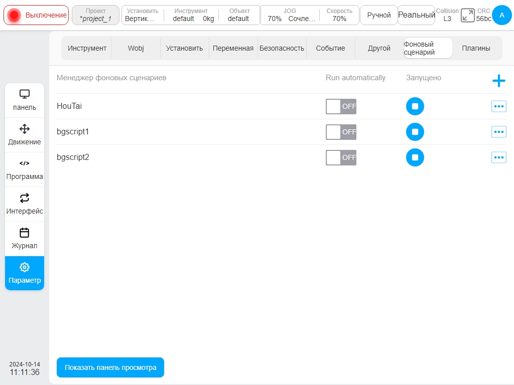The image size is (514, 385).
Task: Toggle Run automatically for HouTai
Action: tap(341, 106)
